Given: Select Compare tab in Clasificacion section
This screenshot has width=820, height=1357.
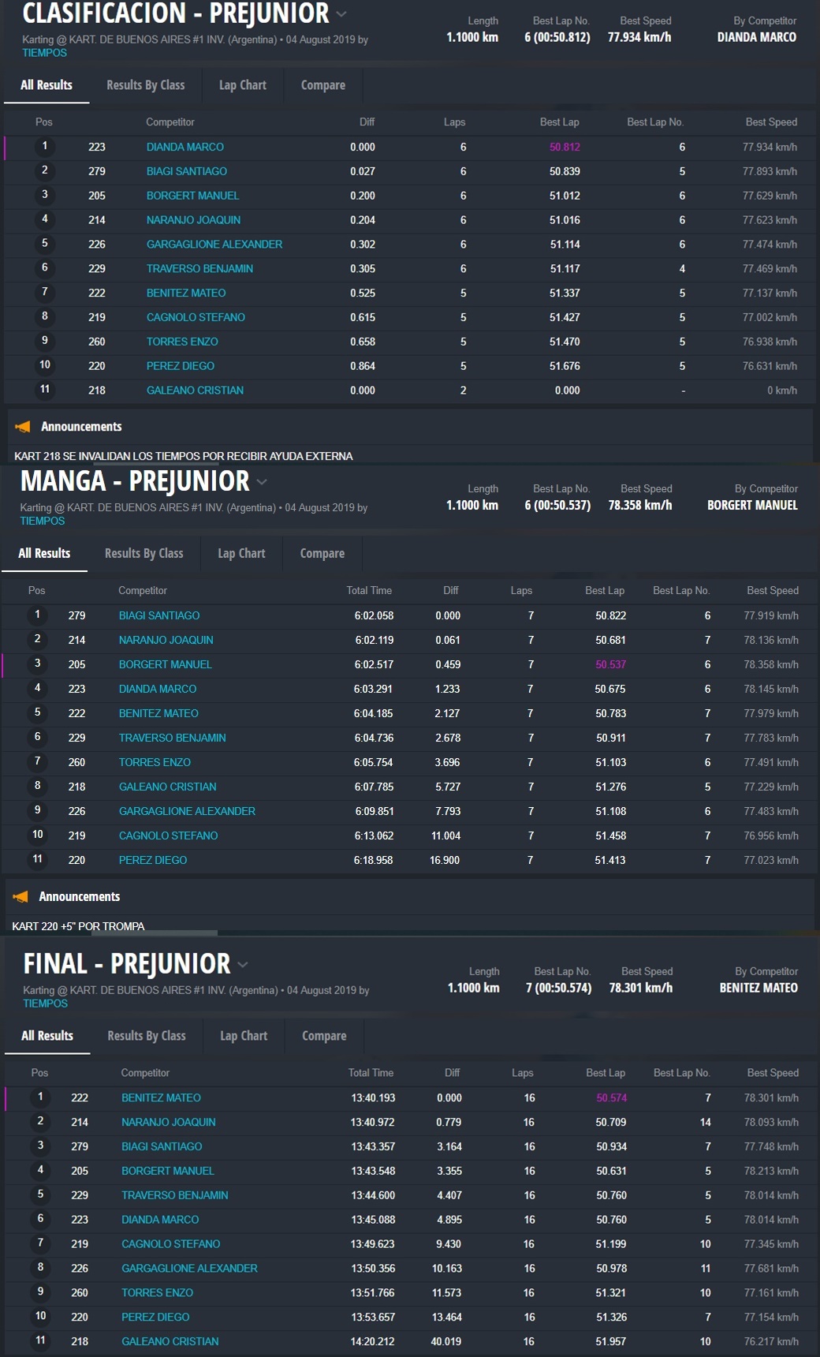Looking at the screenshot, I should click(x=322, y=85).
